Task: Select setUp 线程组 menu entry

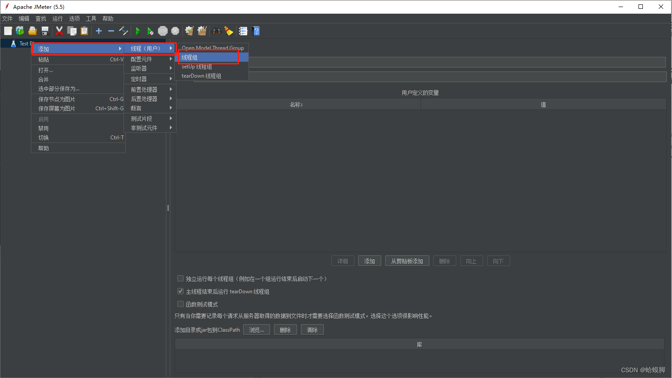Action: tap(212, 67)
